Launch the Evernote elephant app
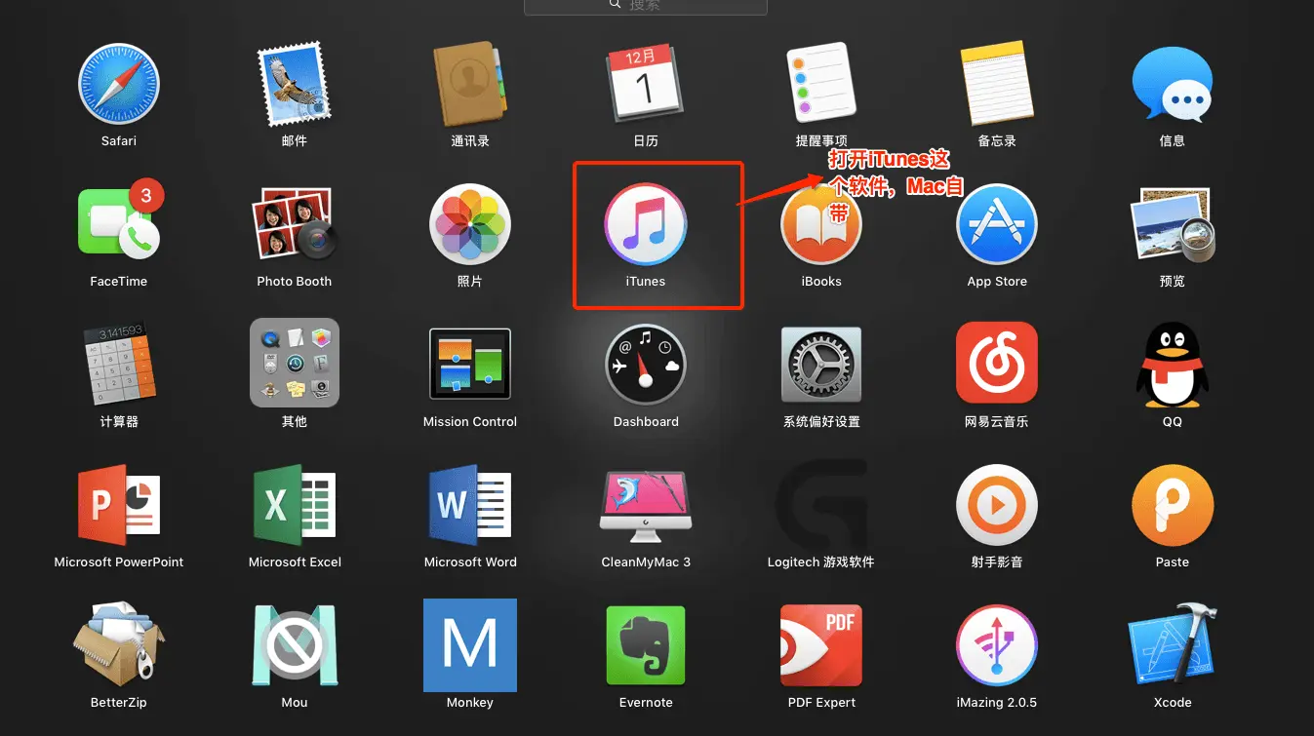The height and width of the screenshot is (736, 1314). 646,645
